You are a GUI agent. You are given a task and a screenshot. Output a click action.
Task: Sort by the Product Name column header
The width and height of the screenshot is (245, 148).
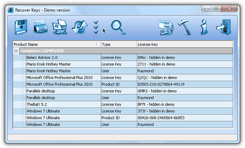57,44
